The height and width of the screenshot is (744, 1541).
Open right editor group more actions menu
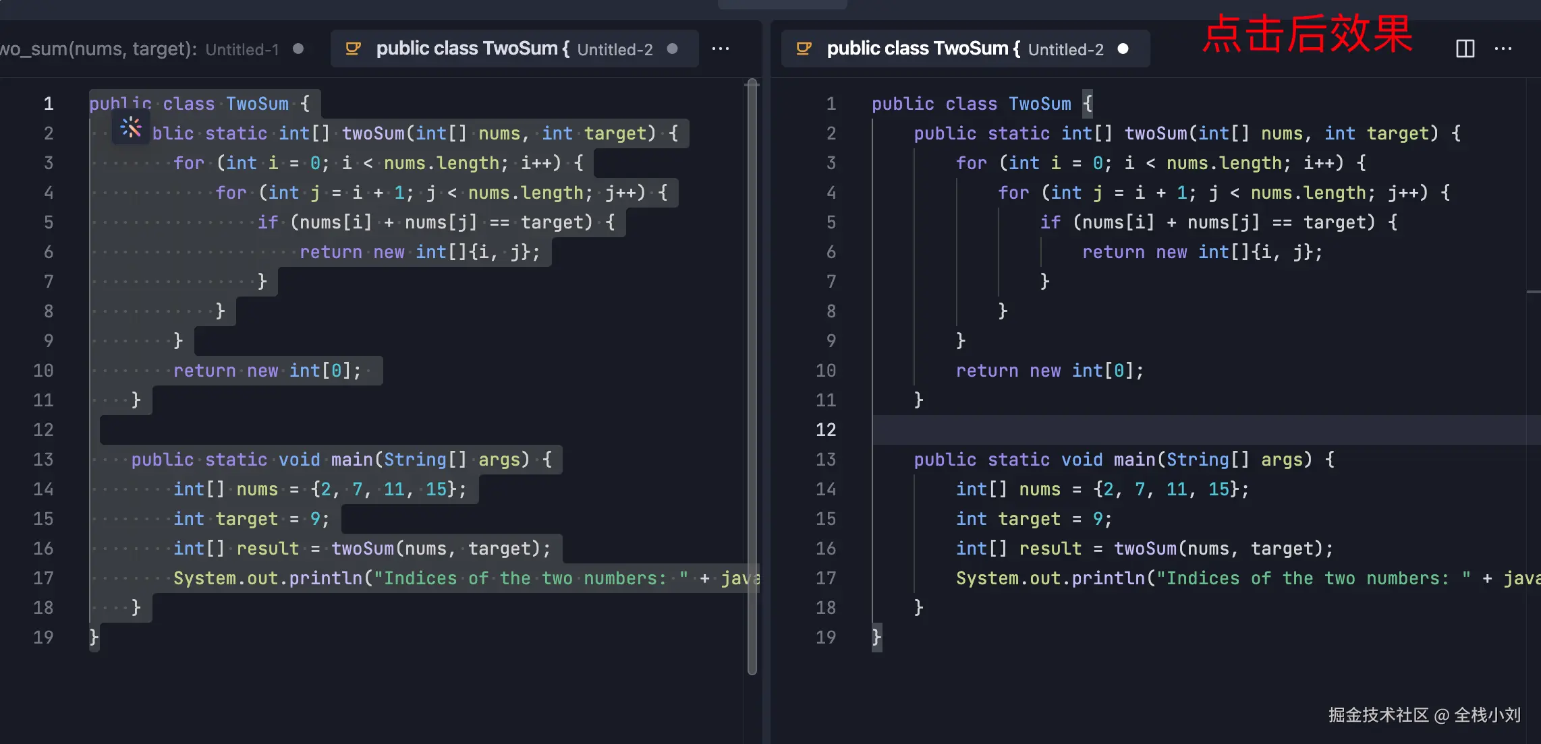coord(1503,49)
